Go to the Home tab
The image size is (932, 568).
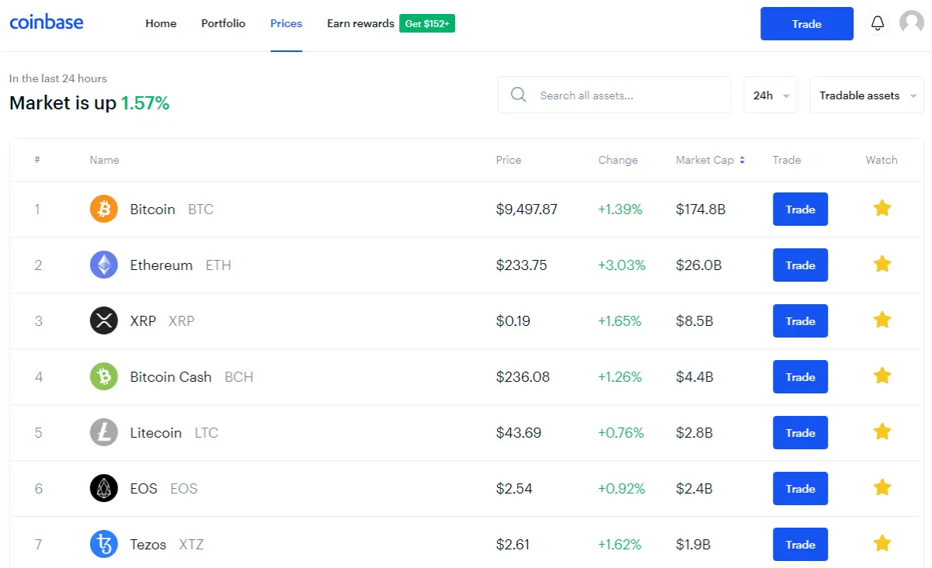click(x=161, y=23)
